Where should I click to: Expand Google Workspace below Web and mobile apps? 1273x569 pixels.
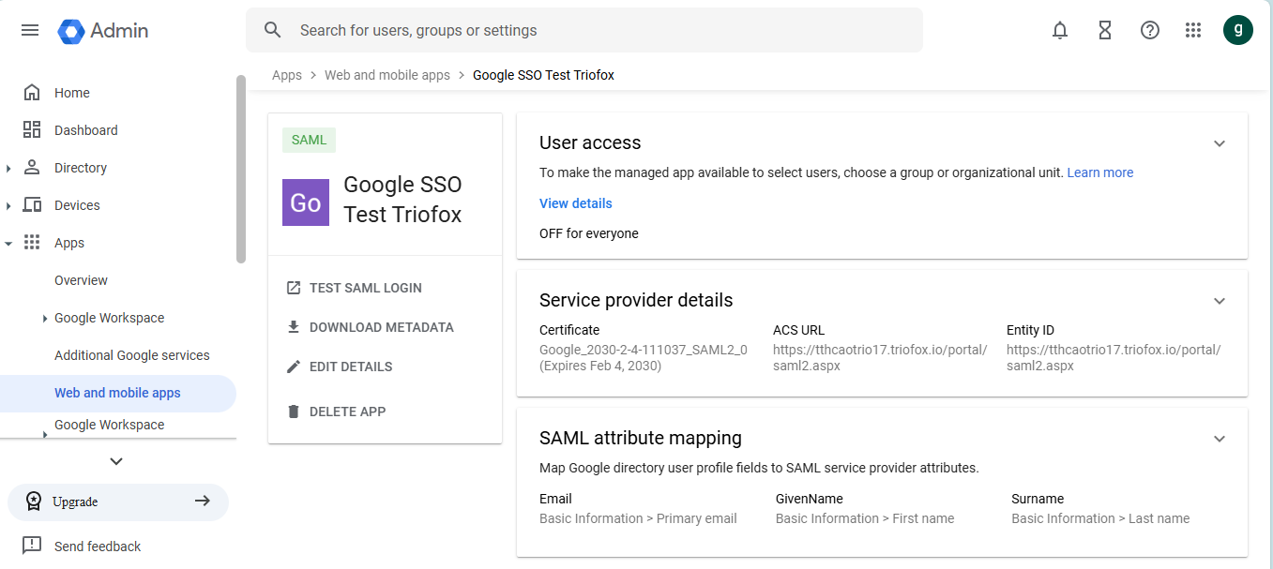(x=45, y=433)
